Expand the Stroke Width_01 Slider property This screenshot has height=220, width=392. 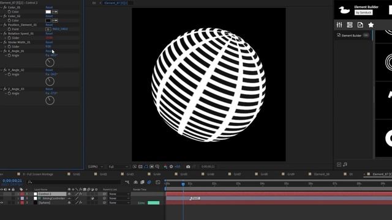tap(6, 46)
